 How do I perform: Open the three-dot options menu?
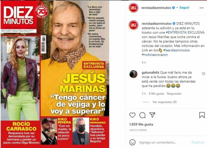coord(201,8)
